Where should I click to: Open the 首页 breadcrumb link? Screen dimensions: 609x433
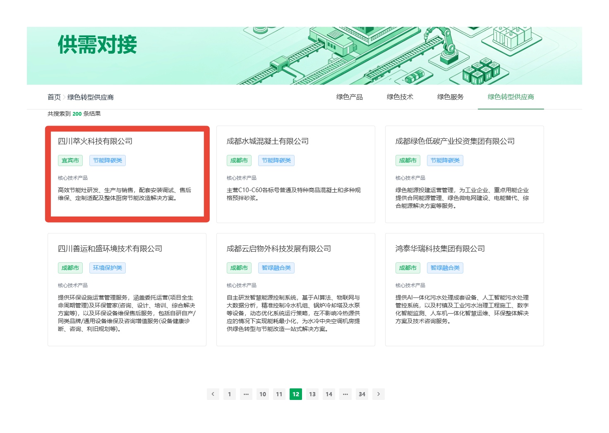coord(54,97)
